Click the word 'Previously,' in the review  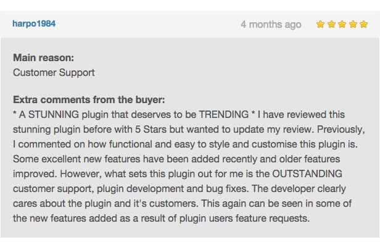pyautogui.click(x=341, y=129)
